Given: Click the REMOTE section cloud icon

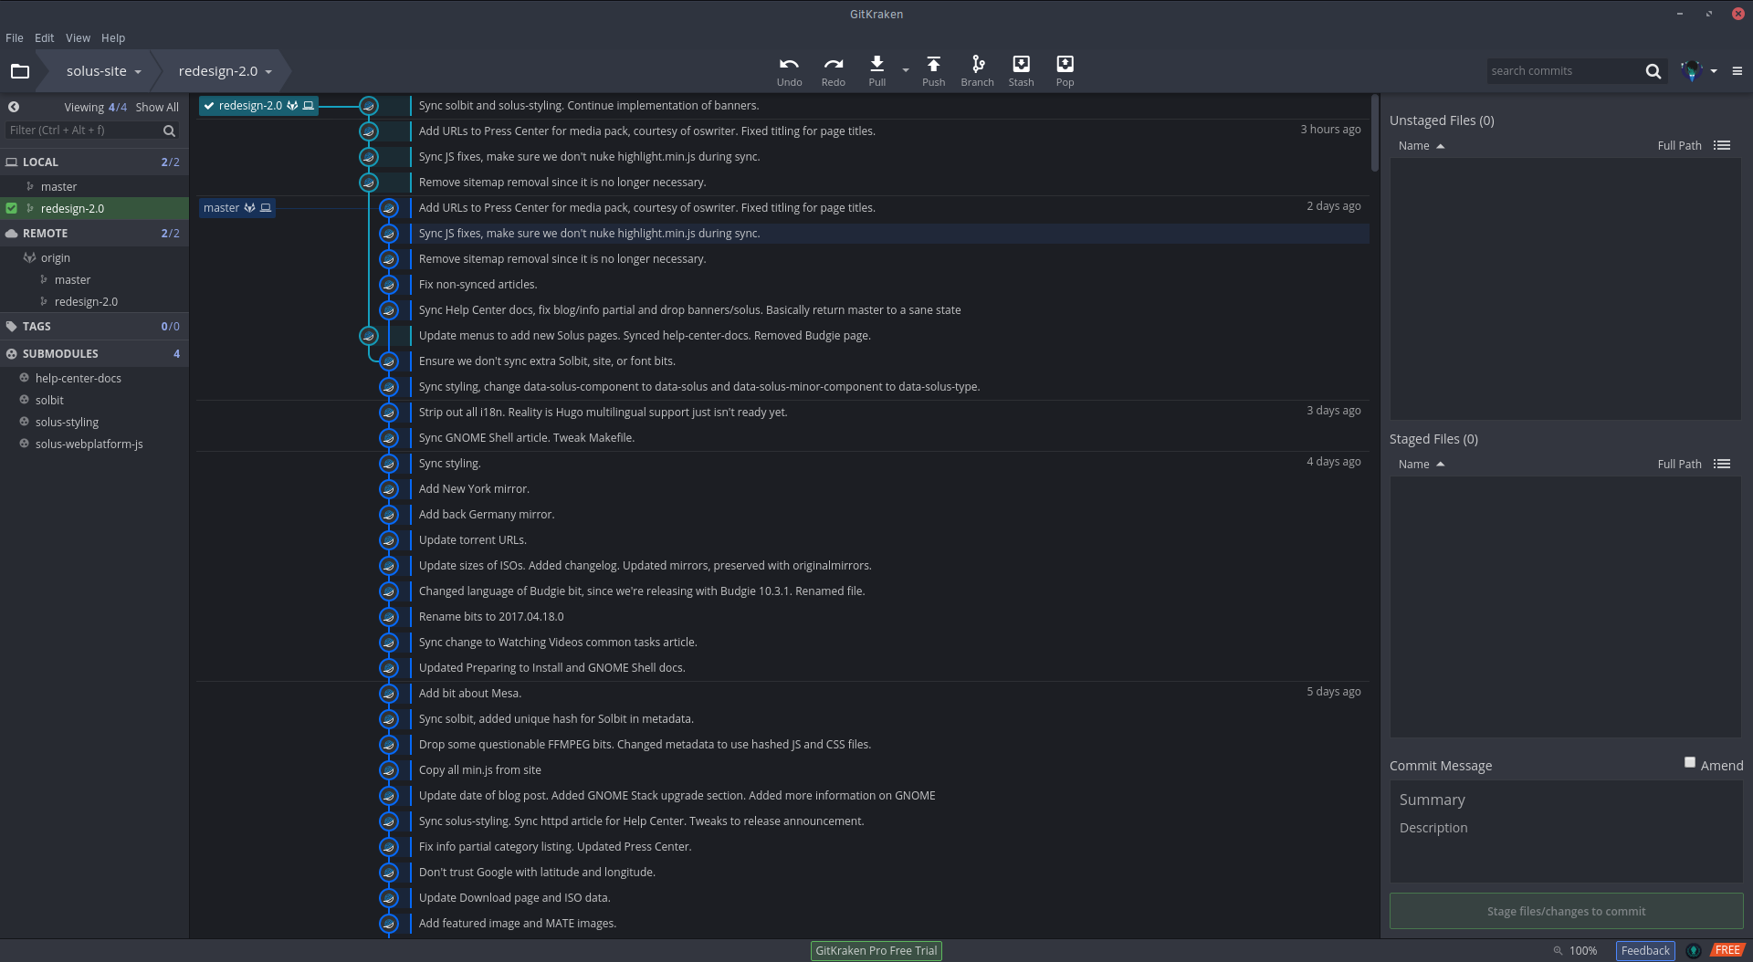Looking at the screenshot, I should [12, 233].
